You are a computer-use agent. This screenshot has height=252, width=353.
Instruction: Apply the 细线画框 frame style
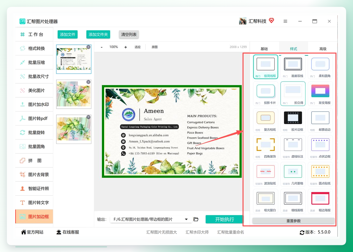293,201
